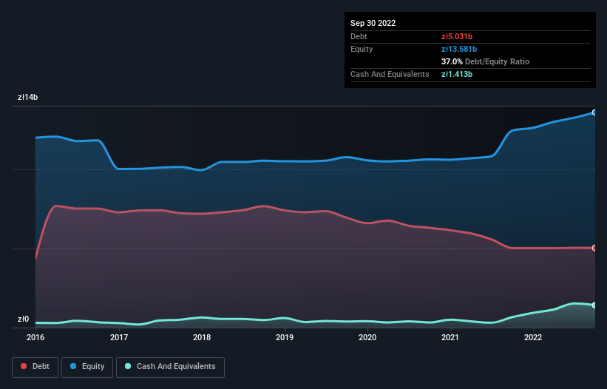Click the 2018 x-axis label
607x389 pixels.
(202, 337)
